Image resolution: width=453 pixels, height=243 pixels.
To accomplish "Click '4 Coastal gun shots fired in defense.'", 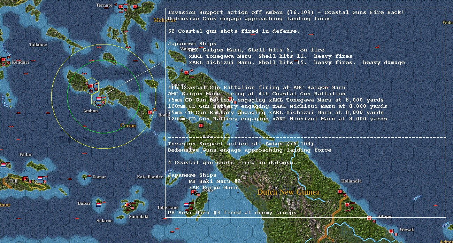I will coord(232,162).
